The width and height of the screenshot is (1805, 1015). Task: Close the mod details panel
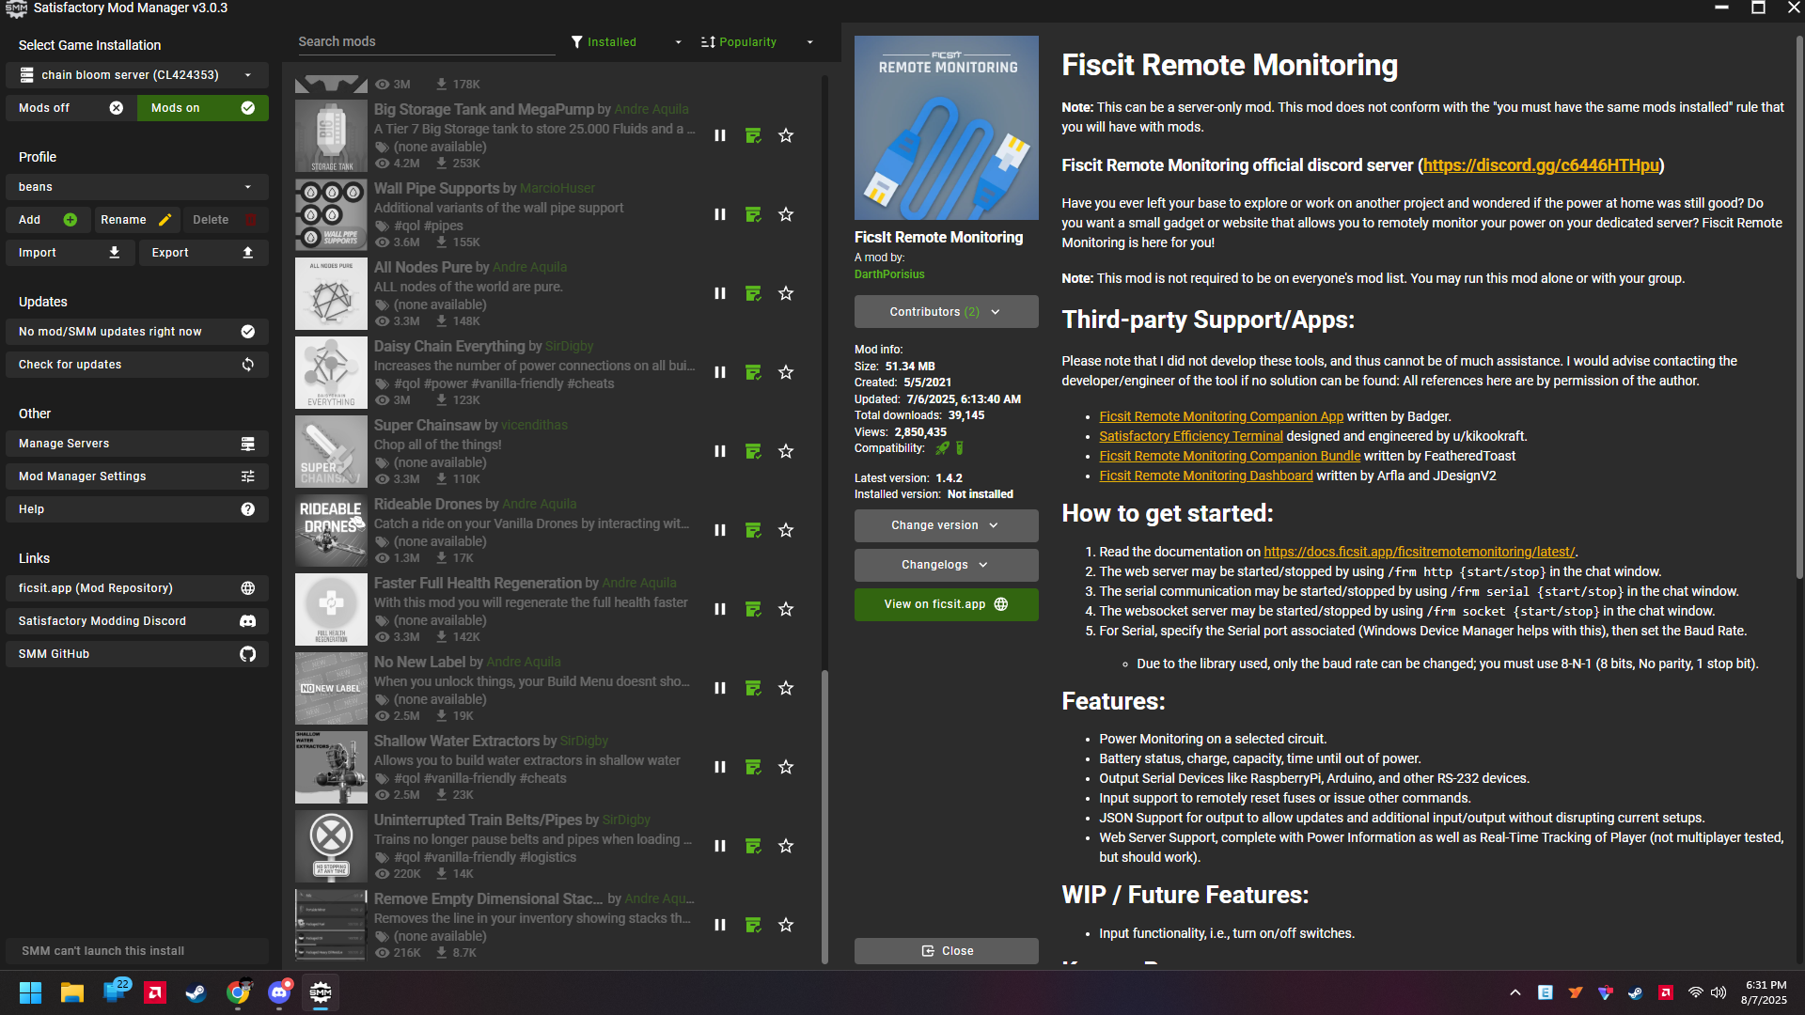click(x=946, y=951)
